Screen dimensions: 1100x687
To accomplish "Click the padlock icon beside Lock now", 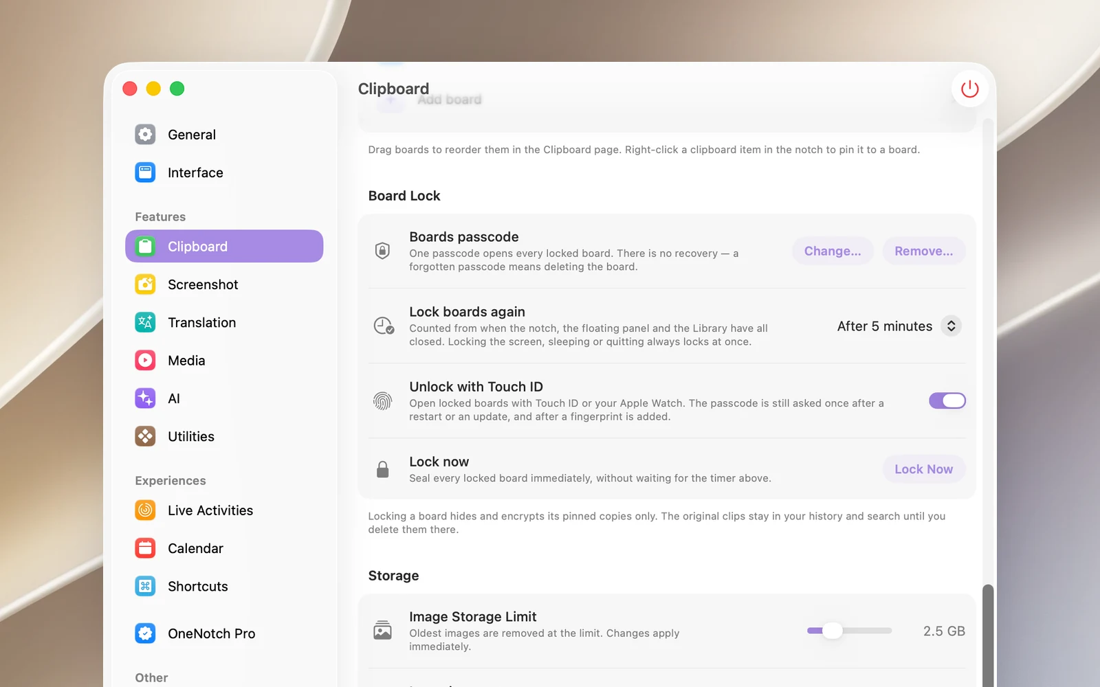I will [382, 469].
